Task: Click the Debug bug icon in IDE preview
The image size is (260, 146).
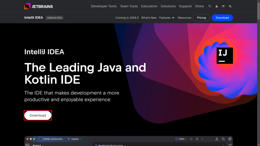Action: [x=197, y=139]
